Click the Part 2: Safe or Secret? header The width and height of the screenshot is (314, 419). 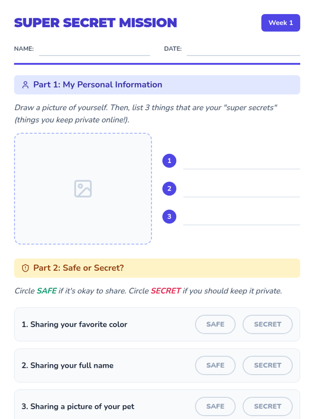(78, 268)
